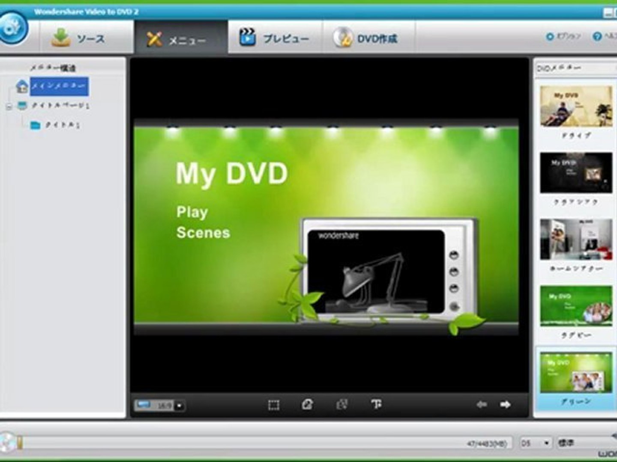Click the next page right arrow

505,404
